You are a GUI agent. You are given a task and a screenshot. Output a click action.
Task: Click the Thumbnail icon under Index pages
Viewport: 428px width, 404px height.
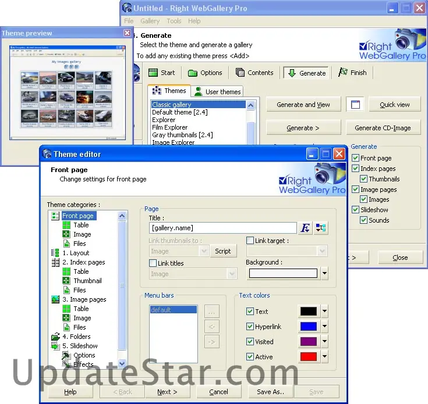click(66, 281)
